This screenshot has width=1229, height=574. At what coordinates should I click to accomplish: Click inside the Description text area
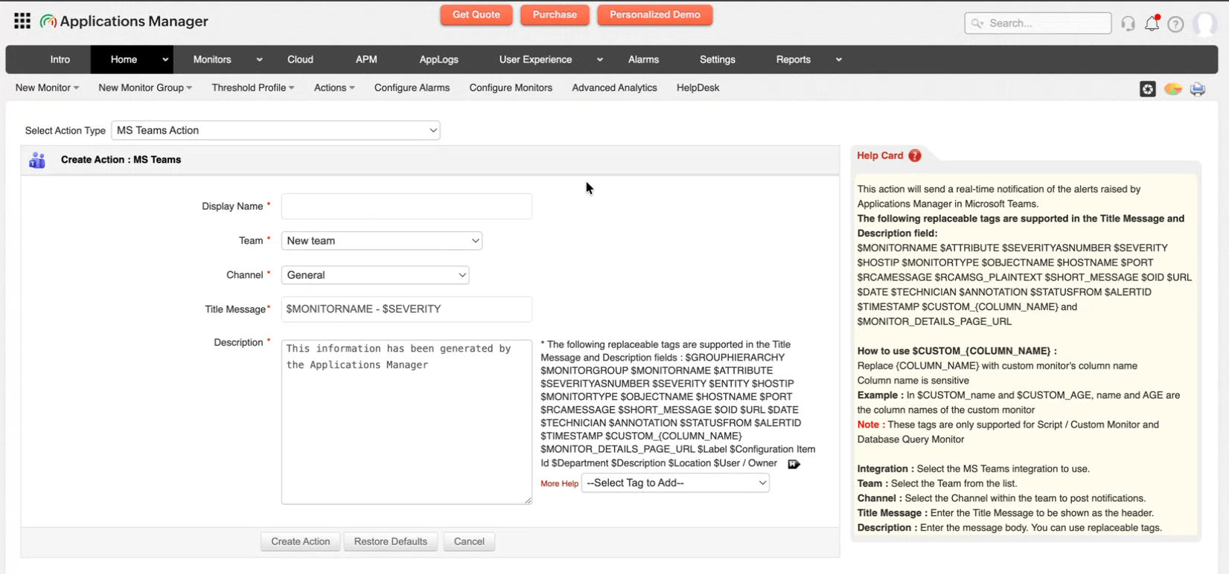tap(406, 422)
